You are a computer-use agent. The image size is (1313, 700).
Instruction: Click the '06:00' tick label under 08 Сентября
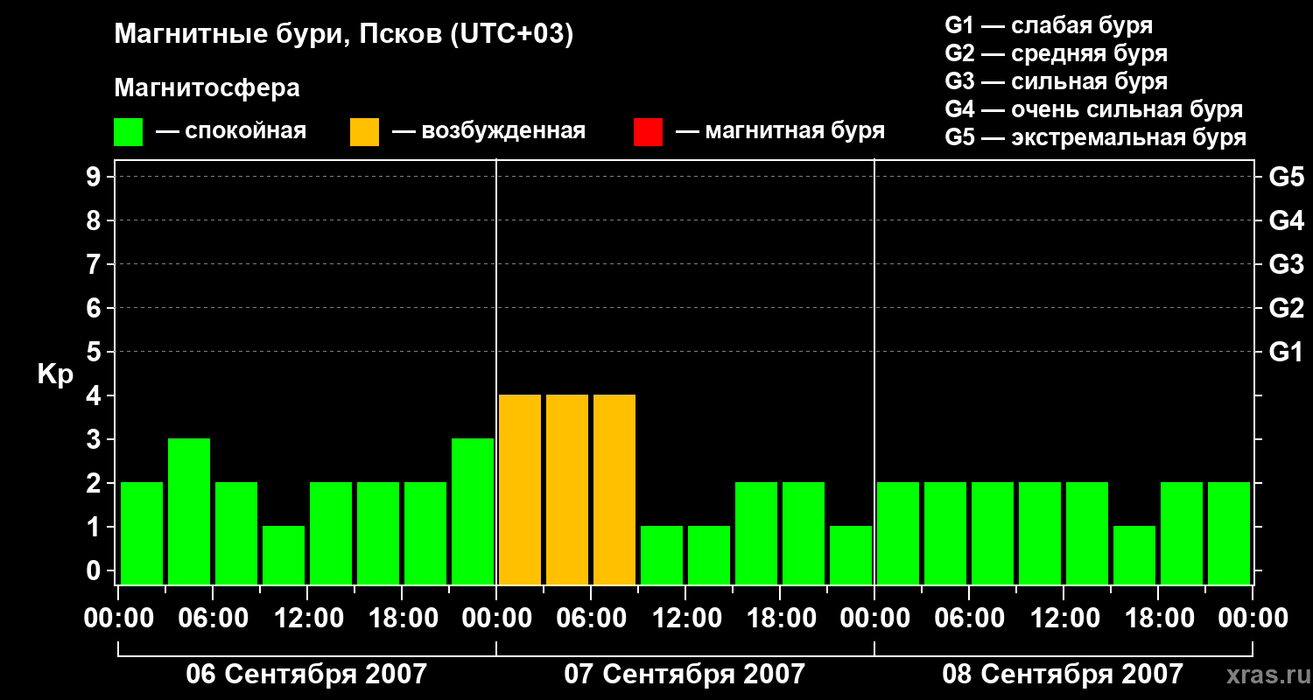pos(969,619)
